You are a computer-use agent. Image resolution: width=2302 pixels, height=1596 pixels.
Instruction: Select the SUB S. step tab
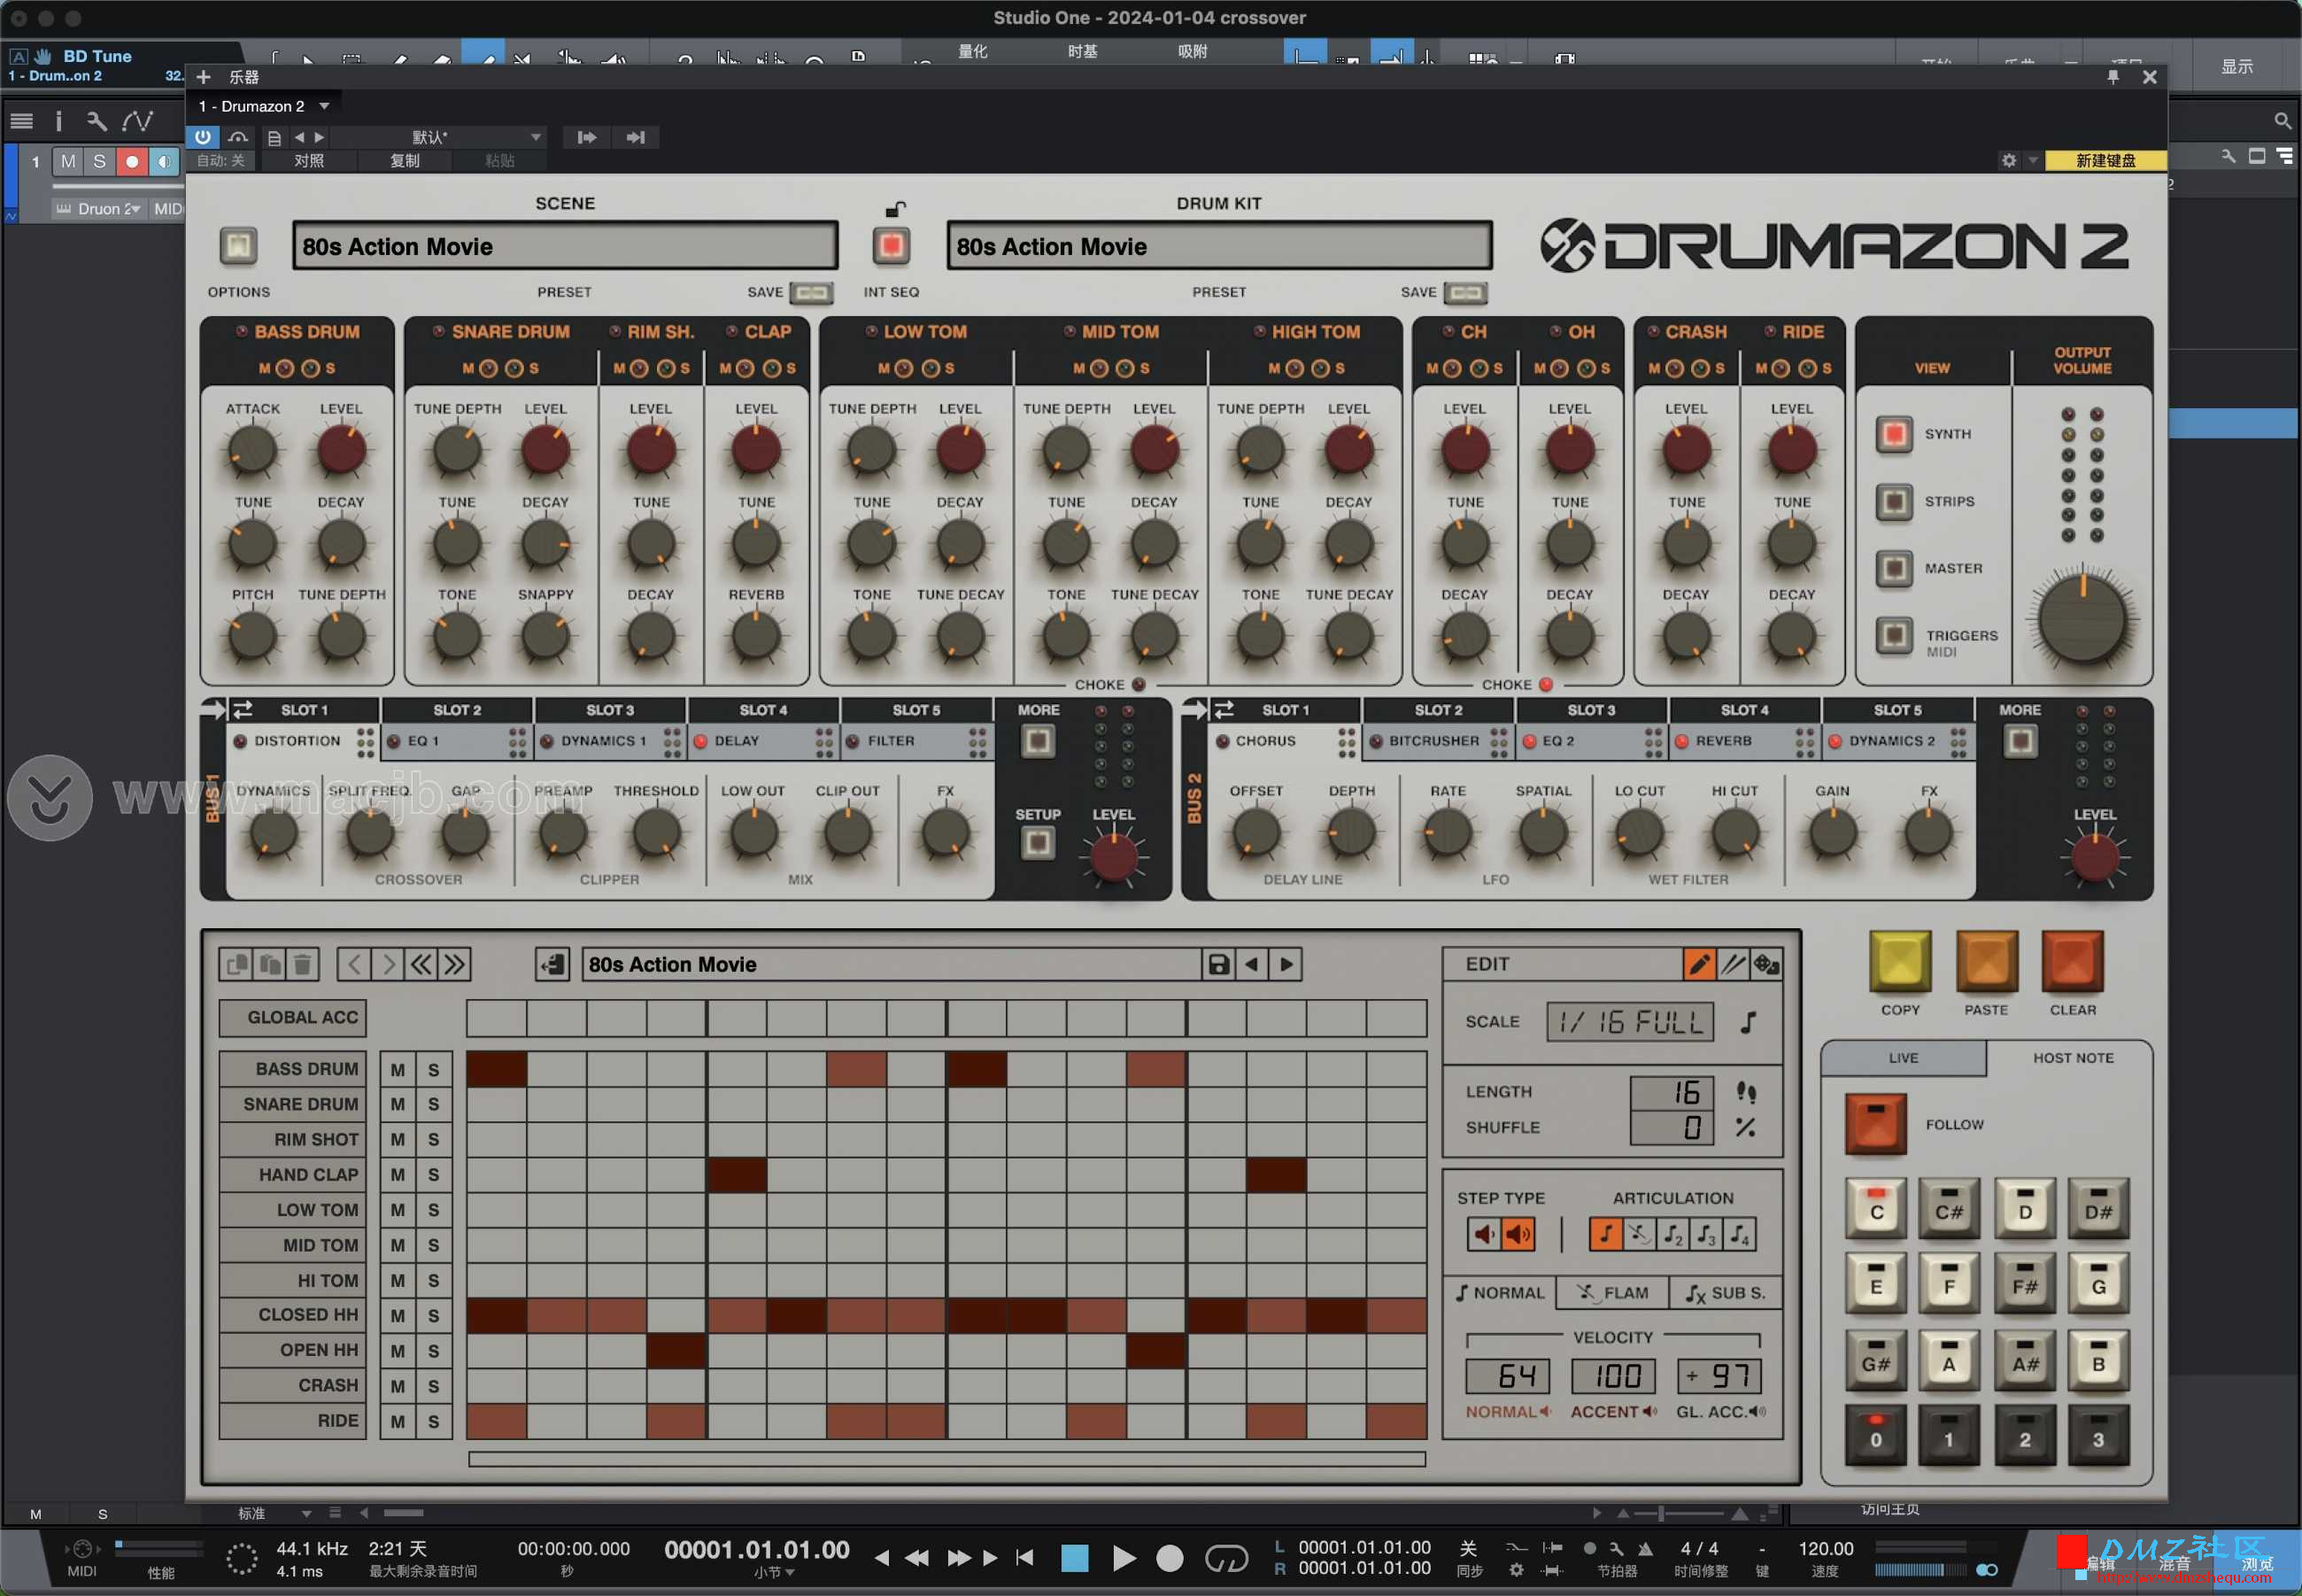1726,1293
